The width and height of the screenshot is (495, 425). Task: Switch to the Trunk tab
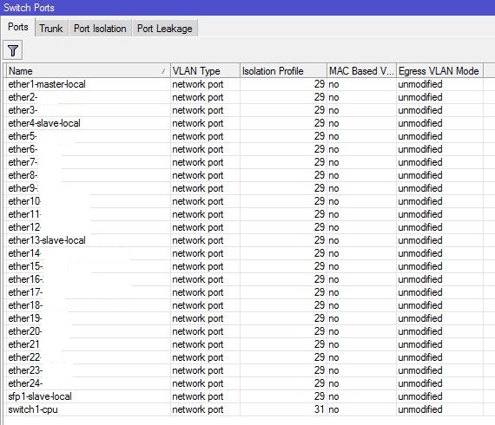[x=51, y=29]
